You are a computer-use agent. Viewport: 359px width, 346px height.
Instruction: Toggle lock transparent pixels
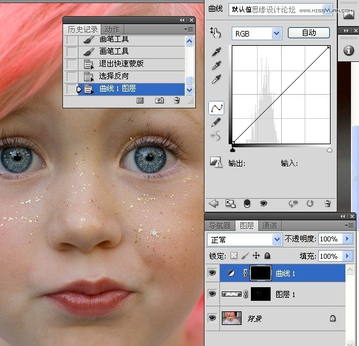click(234, 256)
